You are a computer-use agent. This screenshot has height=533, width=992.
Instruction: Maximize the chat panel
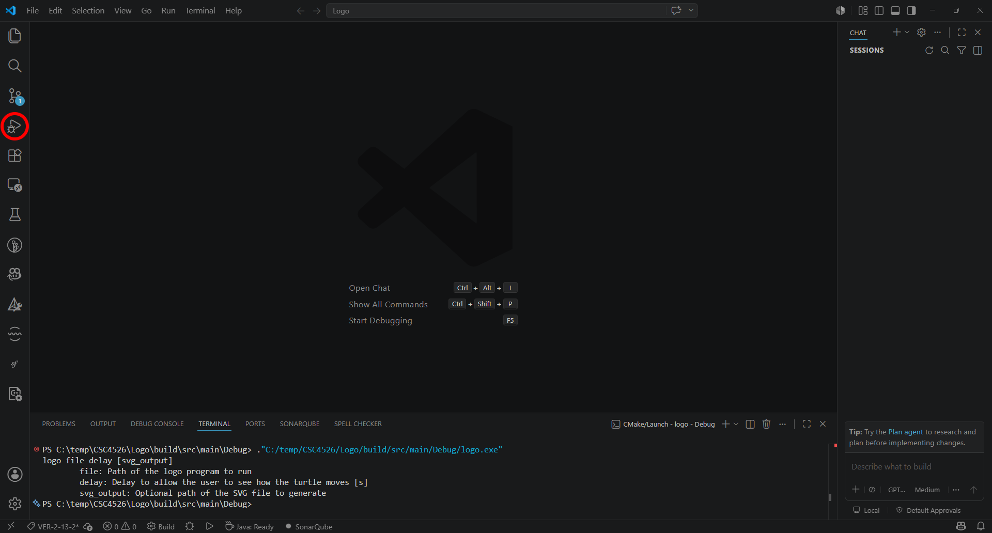coord(962,32)
